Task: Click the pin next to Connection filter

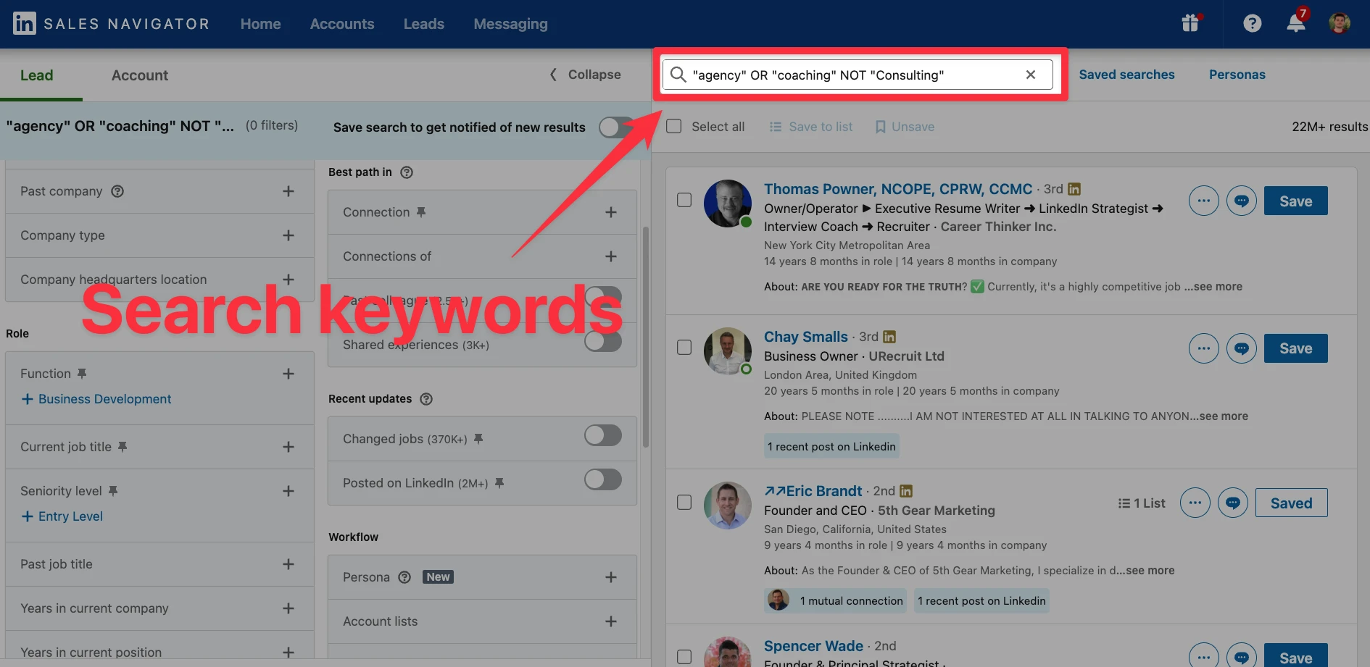Action: coord(421,212)
